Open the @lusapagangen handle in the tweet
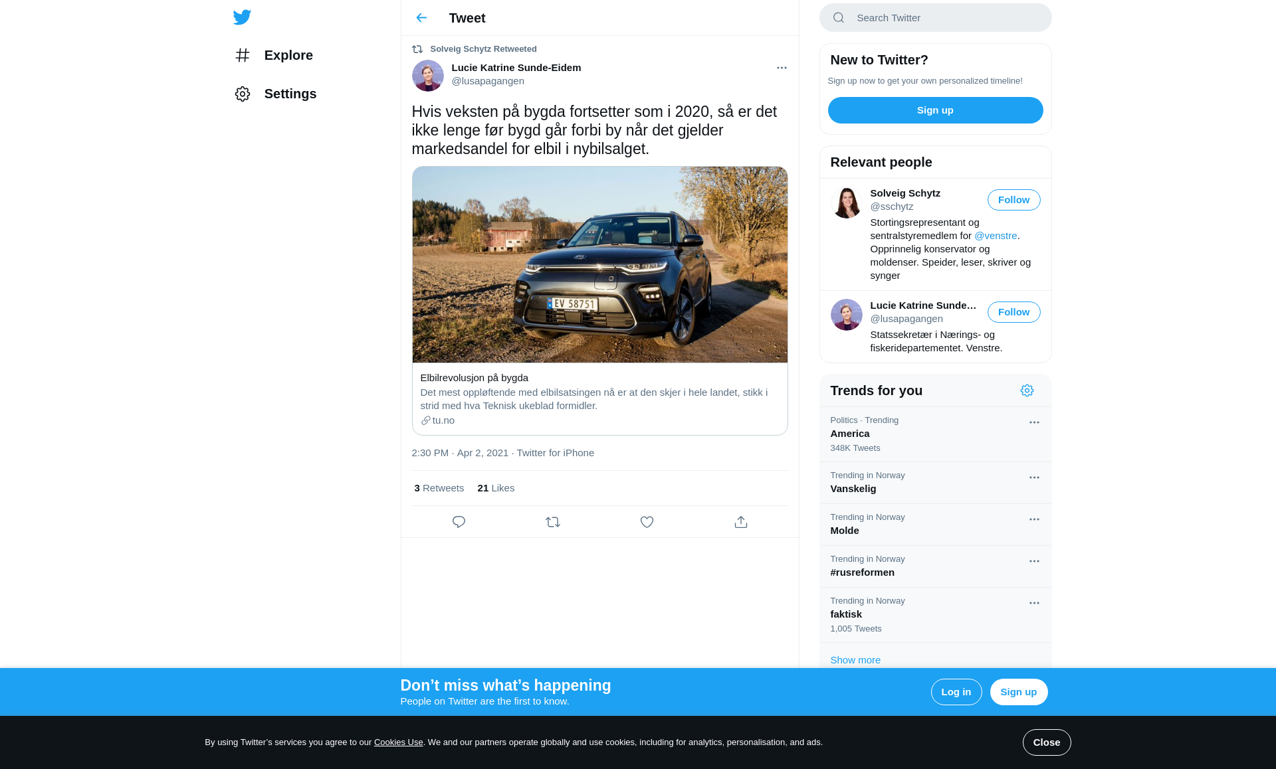 (488, 81)
